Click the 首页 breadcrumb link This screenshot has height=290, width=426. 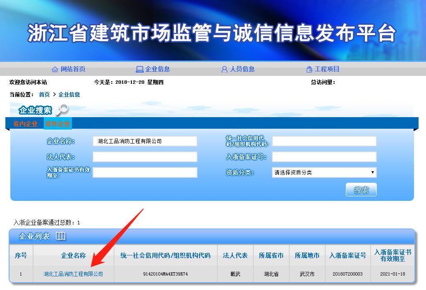[x=44, y=94]
